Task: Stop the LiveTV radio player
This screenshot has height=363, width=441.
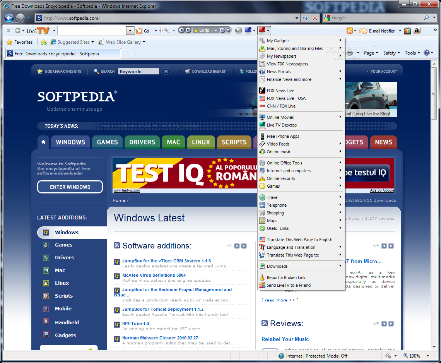Action: [182, 30]
